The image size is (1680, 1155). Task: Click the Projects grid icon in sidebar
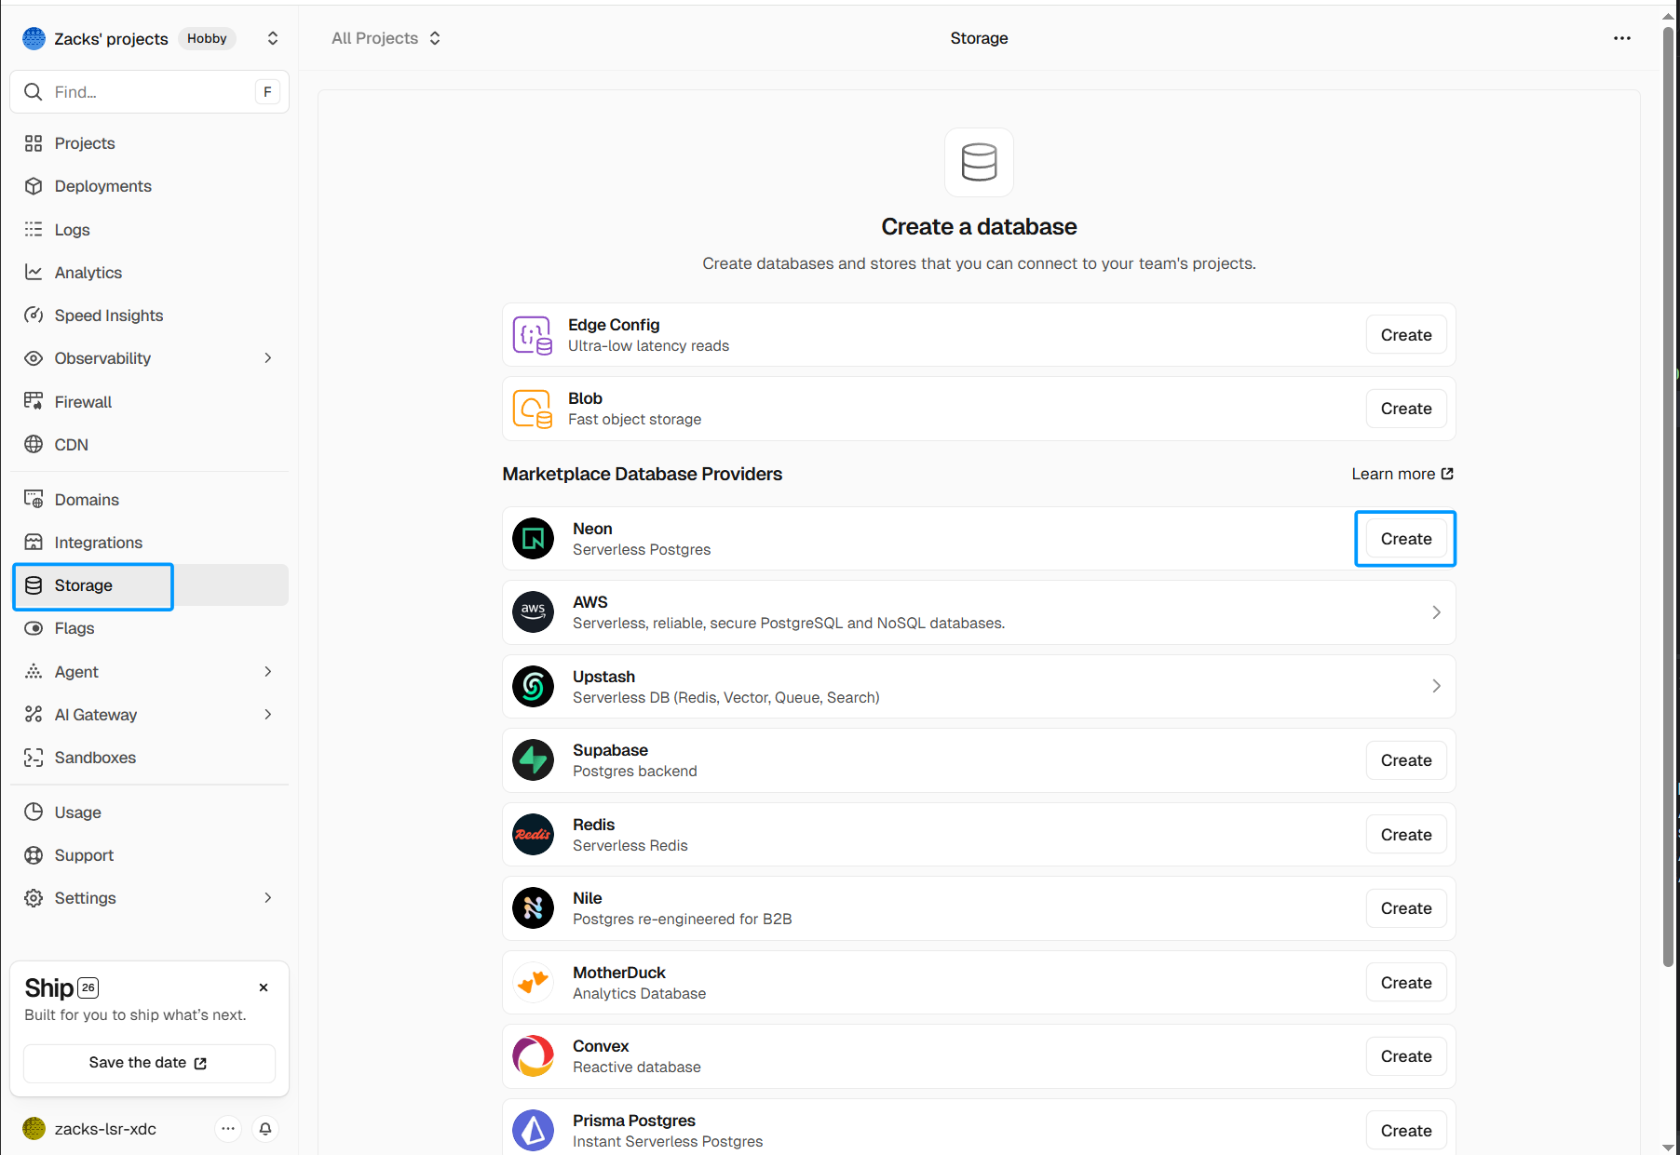(x=34, y=143)
